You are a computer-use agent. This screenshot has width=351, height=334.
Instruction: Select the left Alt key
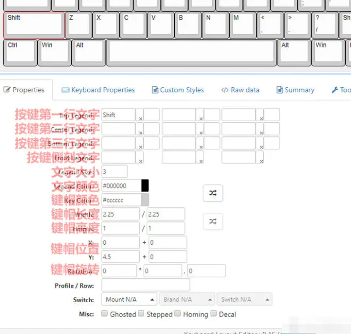(x=89, y=53)
